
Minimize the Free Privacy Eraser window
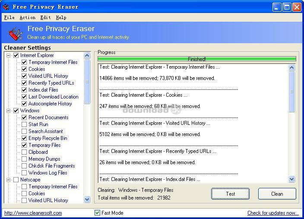[278, 7]
